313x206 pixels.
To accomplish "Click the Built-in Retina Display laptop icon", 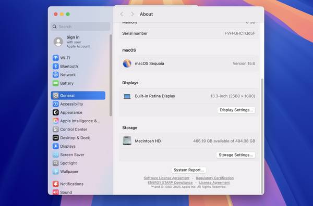I will pyautogui.click(x=127, y=97).
